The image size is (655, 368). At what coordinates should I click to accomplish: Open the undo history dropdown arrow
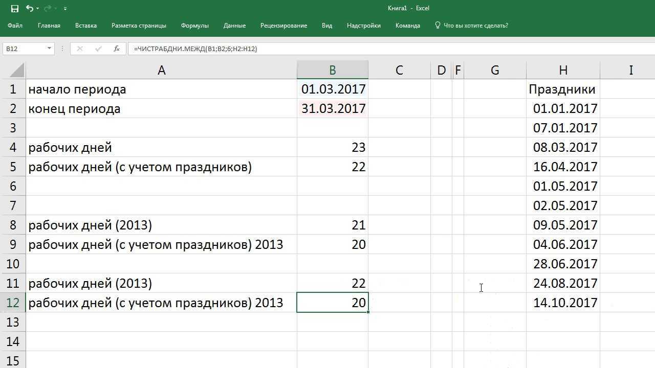(x=37, y=9)
